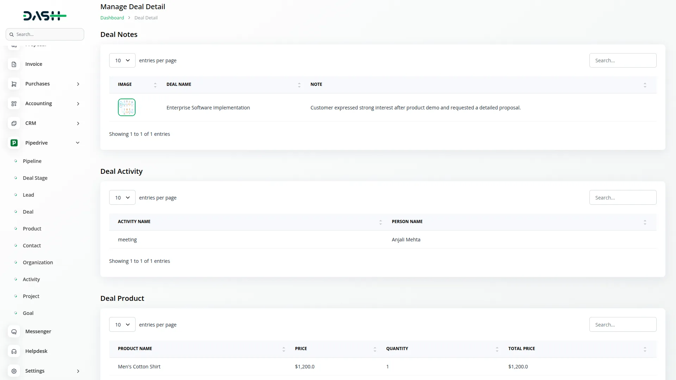Click the Purchases cart icon

pos(14,84)
